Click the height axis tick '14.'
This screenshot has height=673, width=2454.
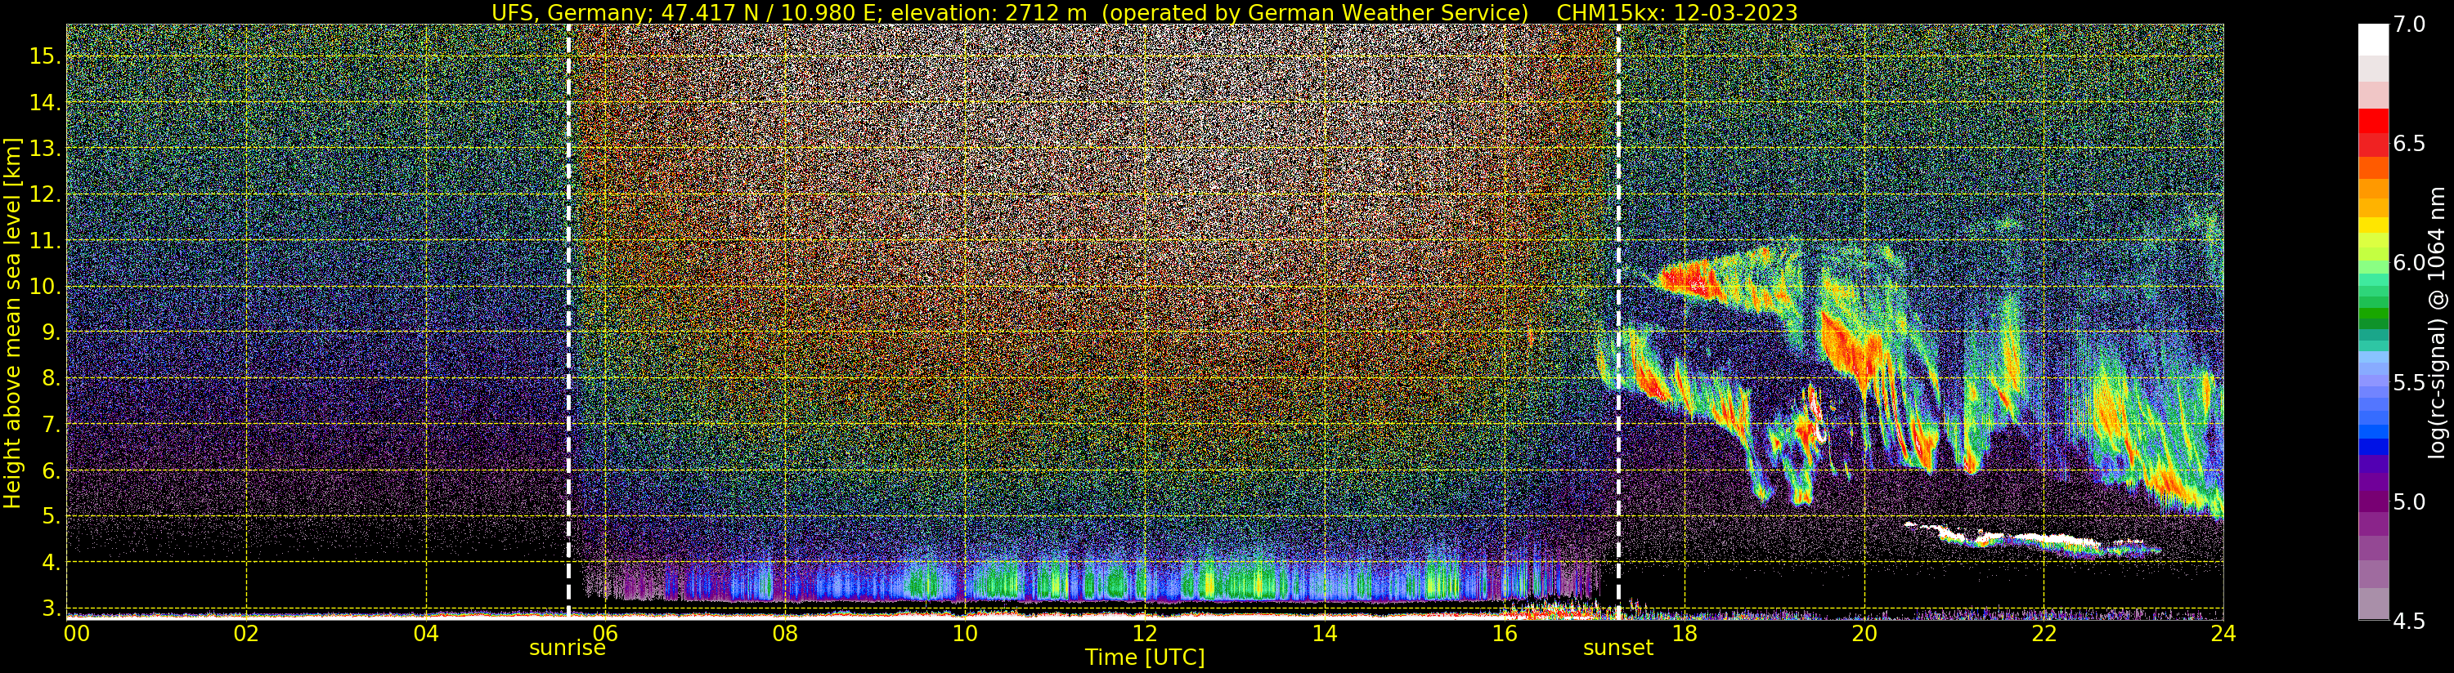point(45,102)
